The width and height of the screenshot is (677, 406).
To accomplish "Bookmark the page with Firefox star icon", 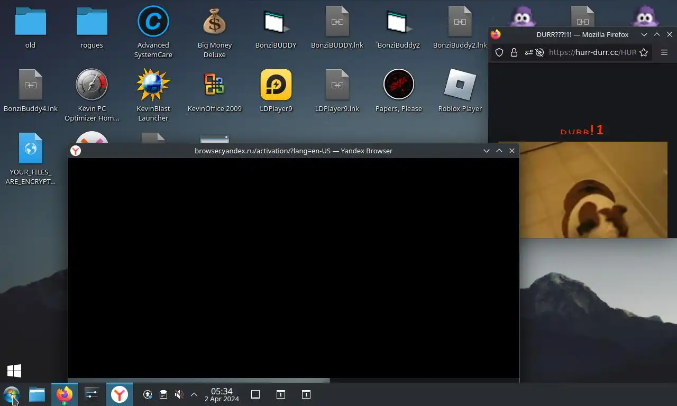I will [644, 52].
